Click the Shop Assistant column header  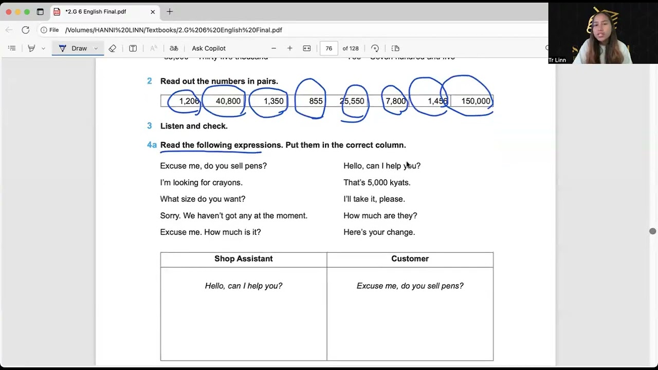(x=244, y=259)
